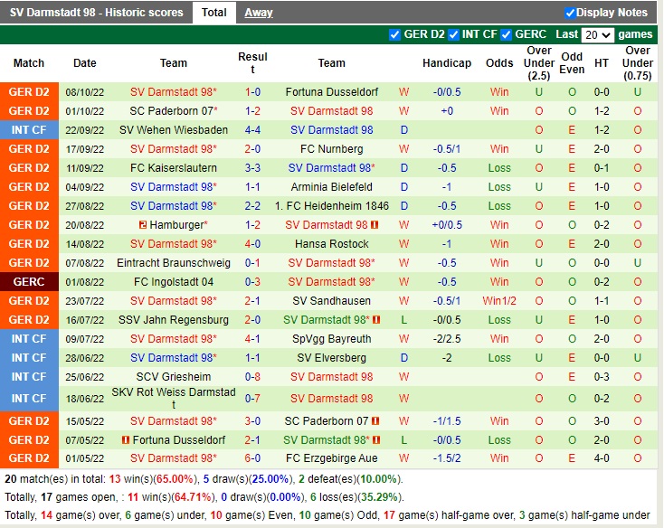
Task: Open the 4-4 result of SV Wehen Wiesbaden match
Action: [252, 130]
